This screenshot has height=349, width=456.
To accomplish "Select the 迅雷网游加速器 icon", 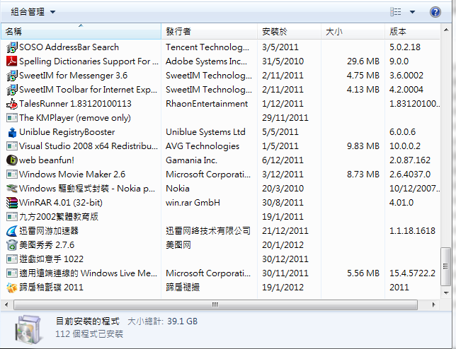I will pos(12,231).
